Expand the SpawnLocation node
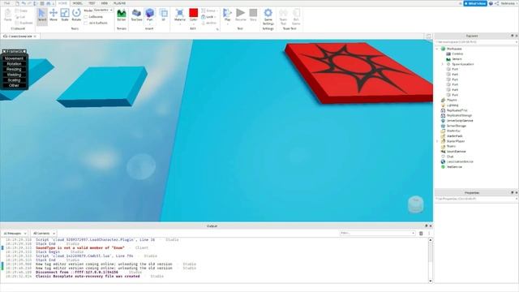519x292 pixels. point(443,64)
